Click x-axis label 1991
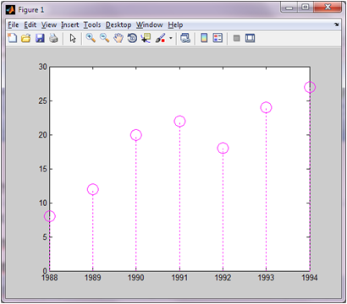This screenshot has height=304, width=347. [x=179, y=278]
